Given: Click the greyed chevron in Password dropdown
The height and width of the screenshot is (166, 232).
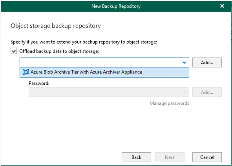Looking at the screenshot, I should 184,93.
